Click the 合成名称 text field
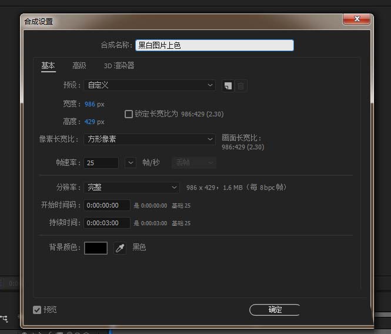This screenshot has width=391, height=334. [214, 45]
